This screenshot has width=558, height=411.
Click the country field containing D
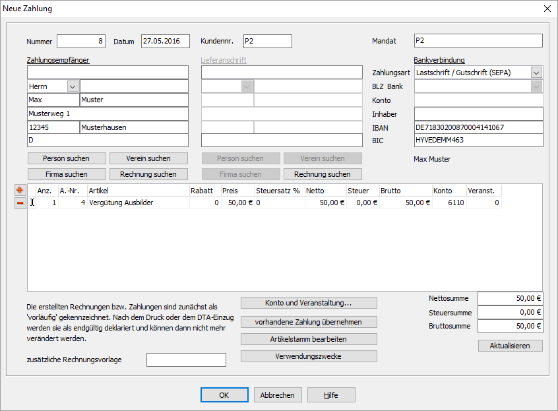pos(108,141)
